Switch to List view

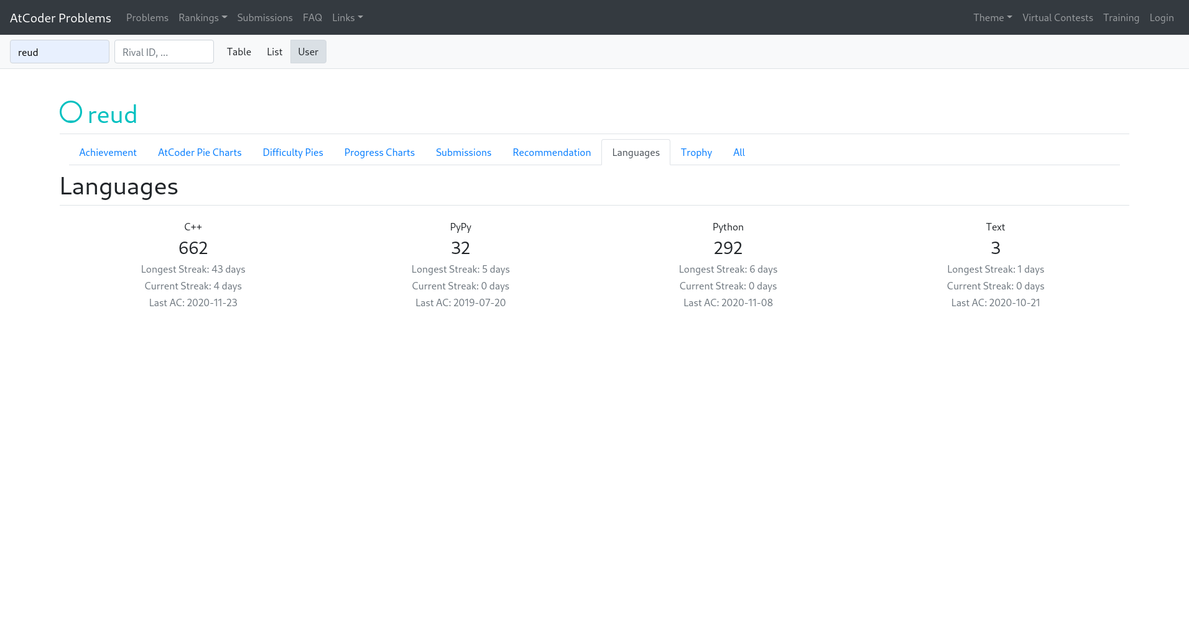[x=274, y=52]
